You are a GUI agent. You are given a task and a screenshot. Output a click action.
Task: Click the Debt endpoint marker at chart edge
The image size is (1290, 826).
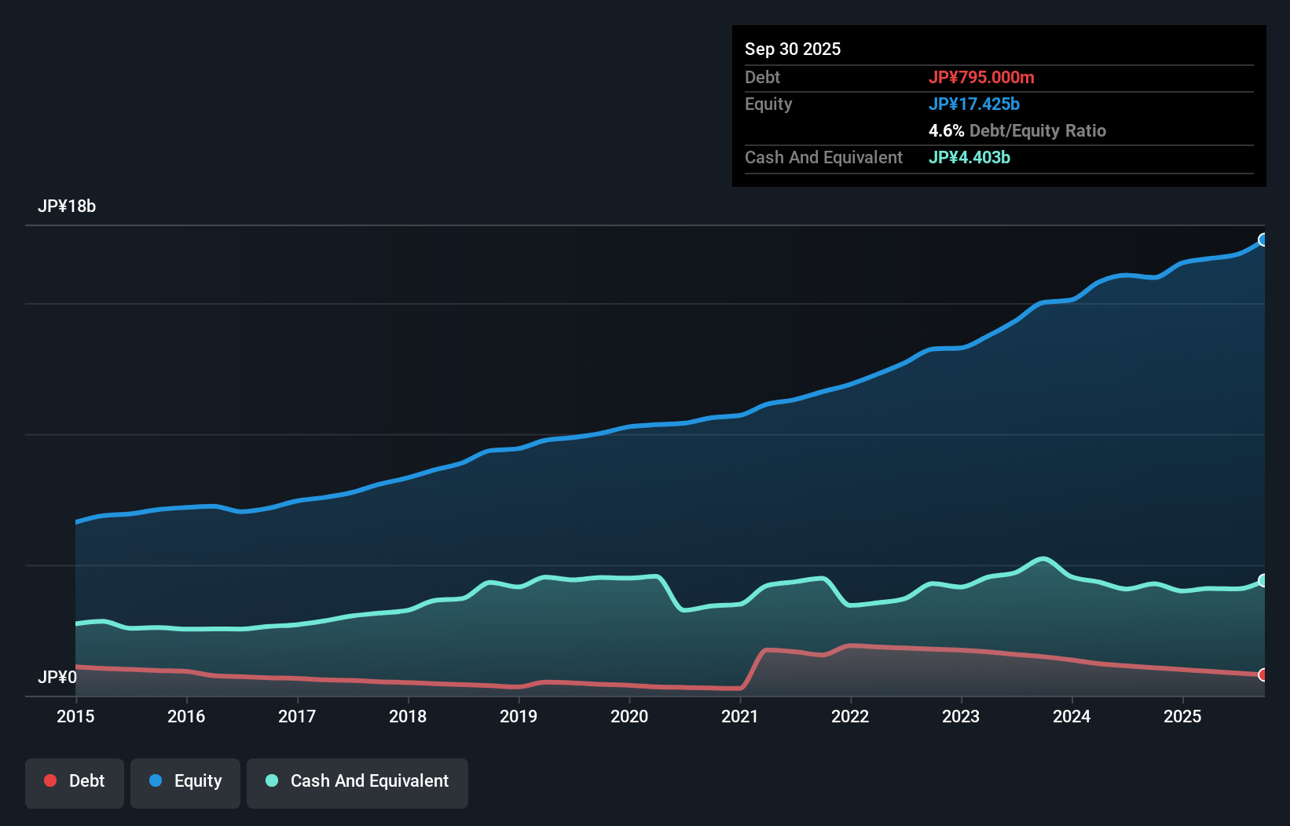[1264, 674]
